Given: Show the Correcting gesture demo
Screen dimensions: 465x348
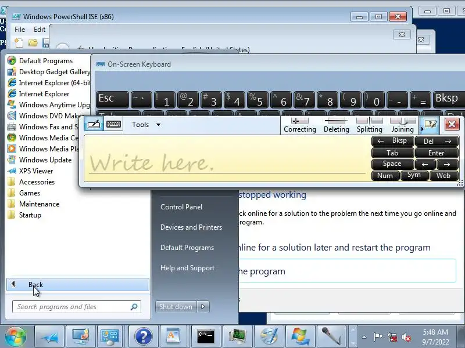Looking at the screenshot, I should pos(300,125).
